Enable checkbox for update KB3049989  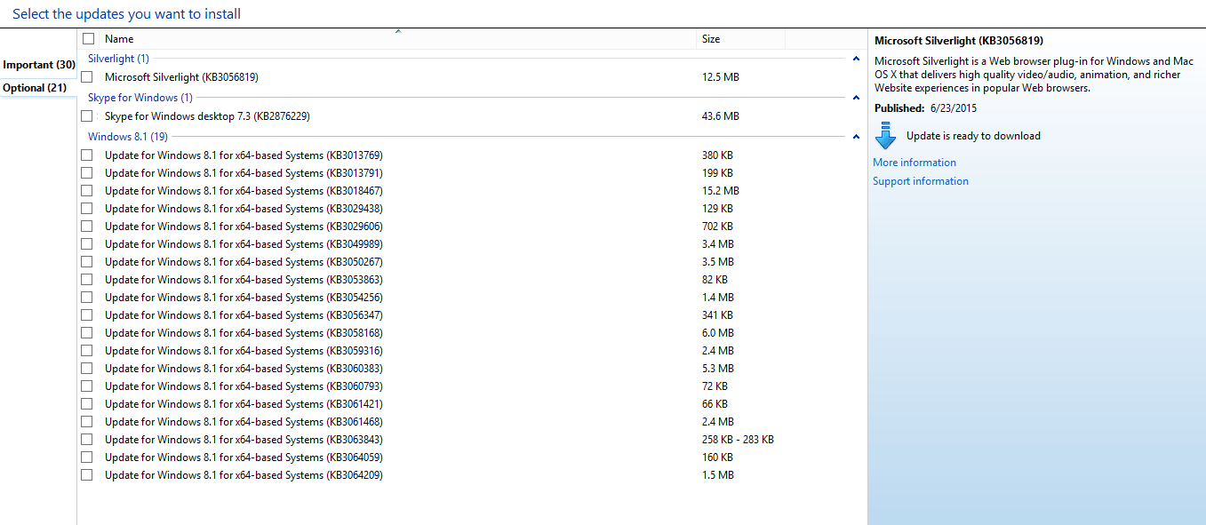click(x=86, y=244)
